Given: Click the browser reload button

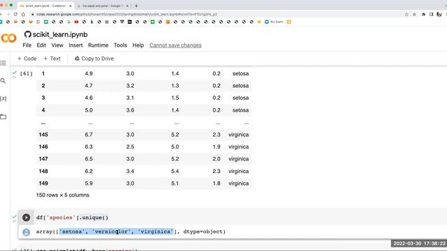Looking at the screenshot, I should (15, 14).
